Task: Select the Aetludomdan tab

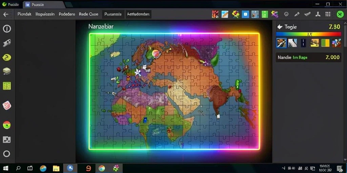Action: point(138,14)
